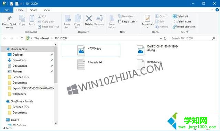Switch to the View ribbon tab
The image size is (220, 131).
[47, 10]
